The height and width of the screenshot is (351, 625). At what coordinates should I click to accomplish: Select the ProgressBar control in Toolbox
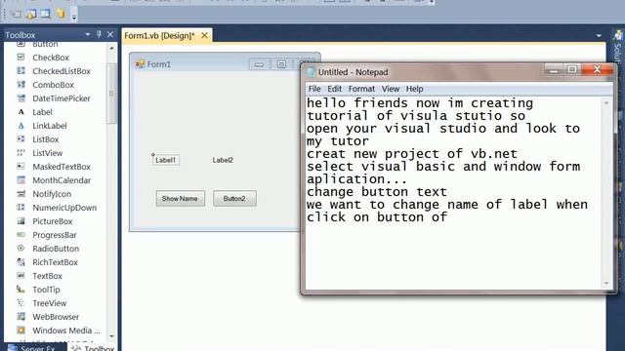[55, 235]
